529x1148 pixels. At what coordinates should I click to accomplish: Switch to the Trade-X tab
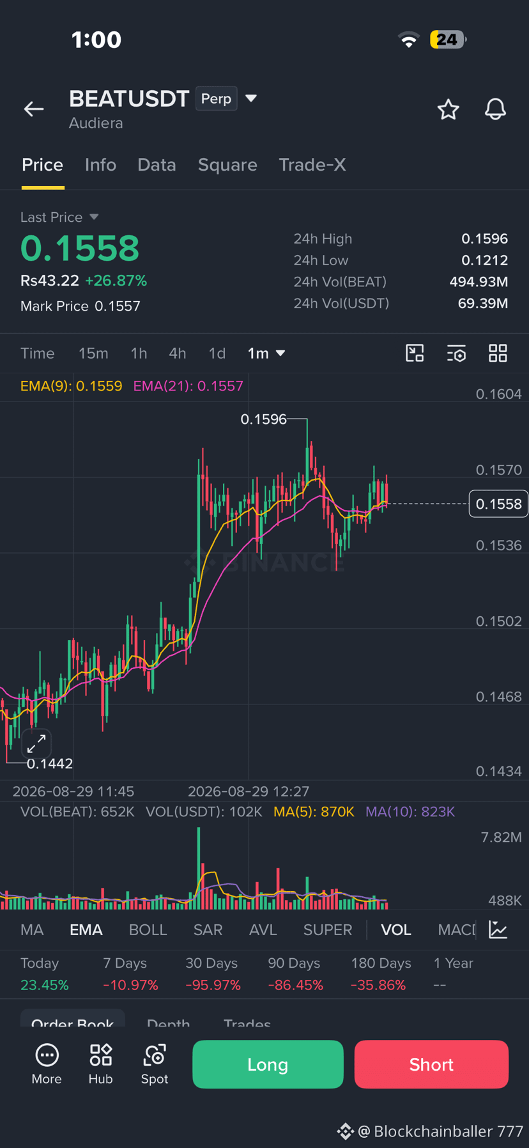click(312, 165)
